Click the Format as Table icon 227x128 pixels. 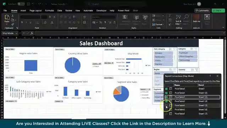[136, 17]
